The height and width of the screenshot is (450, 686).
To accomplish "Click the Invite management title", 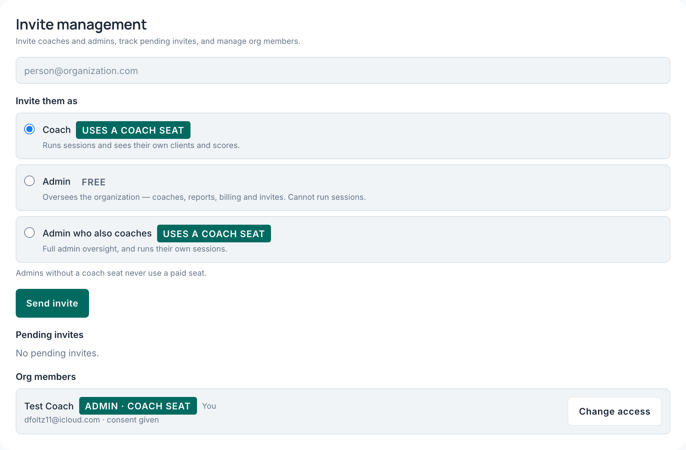I will [81, 25].
